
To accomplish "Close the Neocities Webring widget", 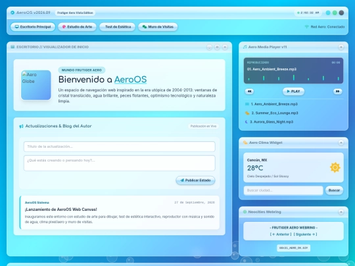I will (341, 212).
